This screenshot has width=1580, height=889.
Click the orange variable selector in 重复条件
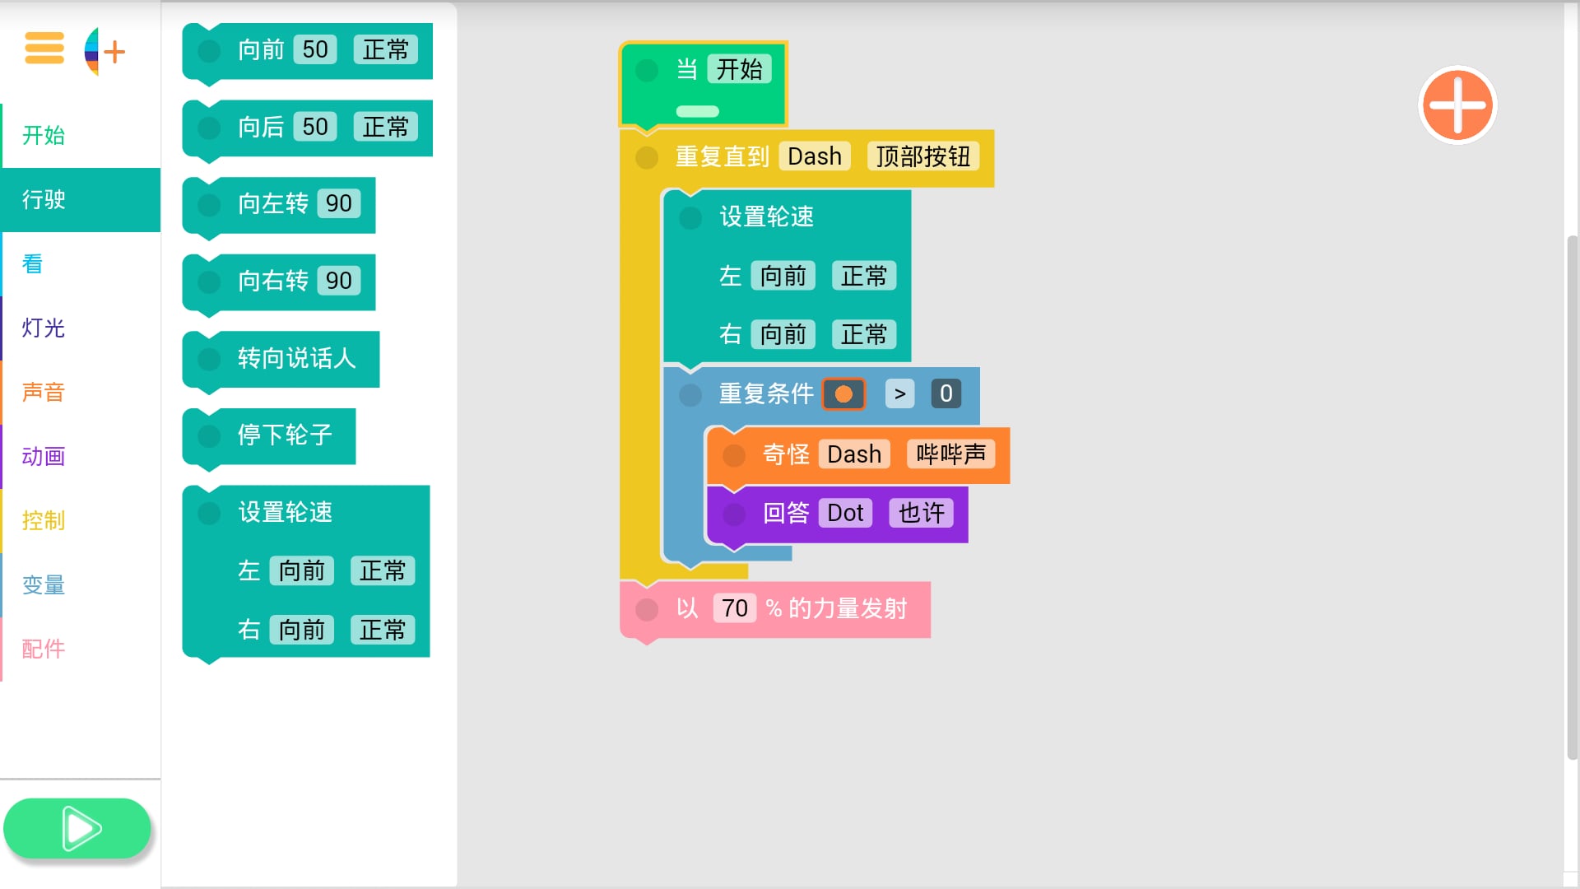coord(843,394)
